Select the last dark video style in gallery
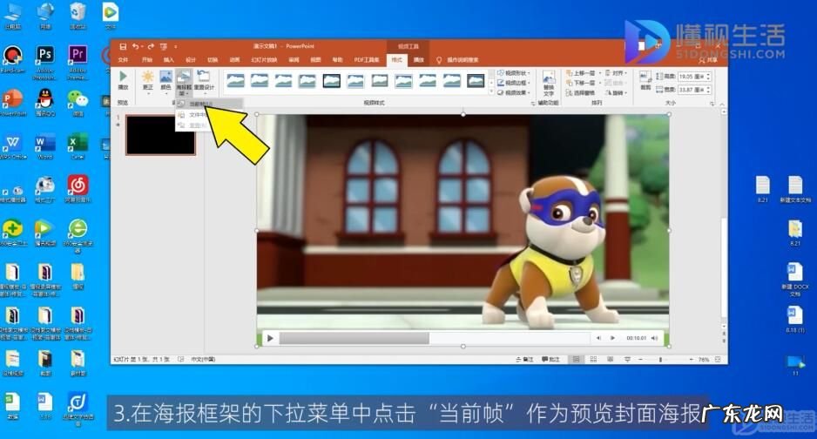The height and width of the screenshot is (439, 817). (476, 80)
